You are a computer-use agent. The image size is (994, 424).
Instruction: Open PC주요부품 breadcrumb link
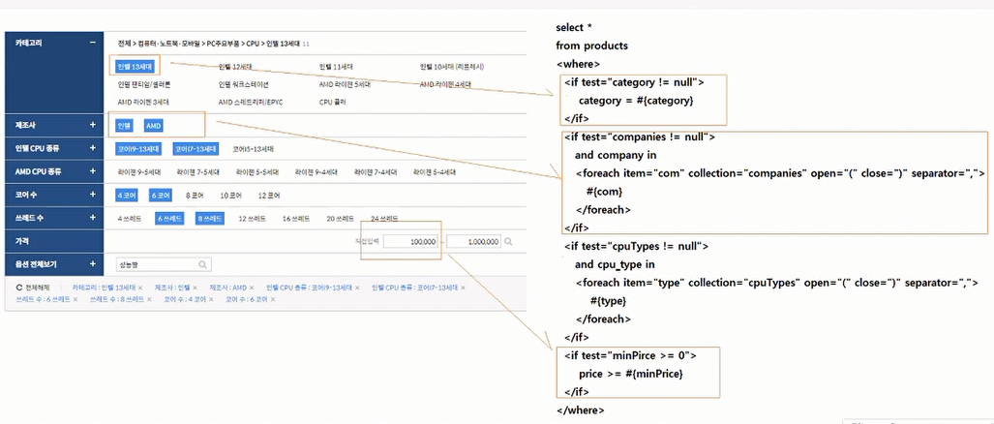pos(224,44)
